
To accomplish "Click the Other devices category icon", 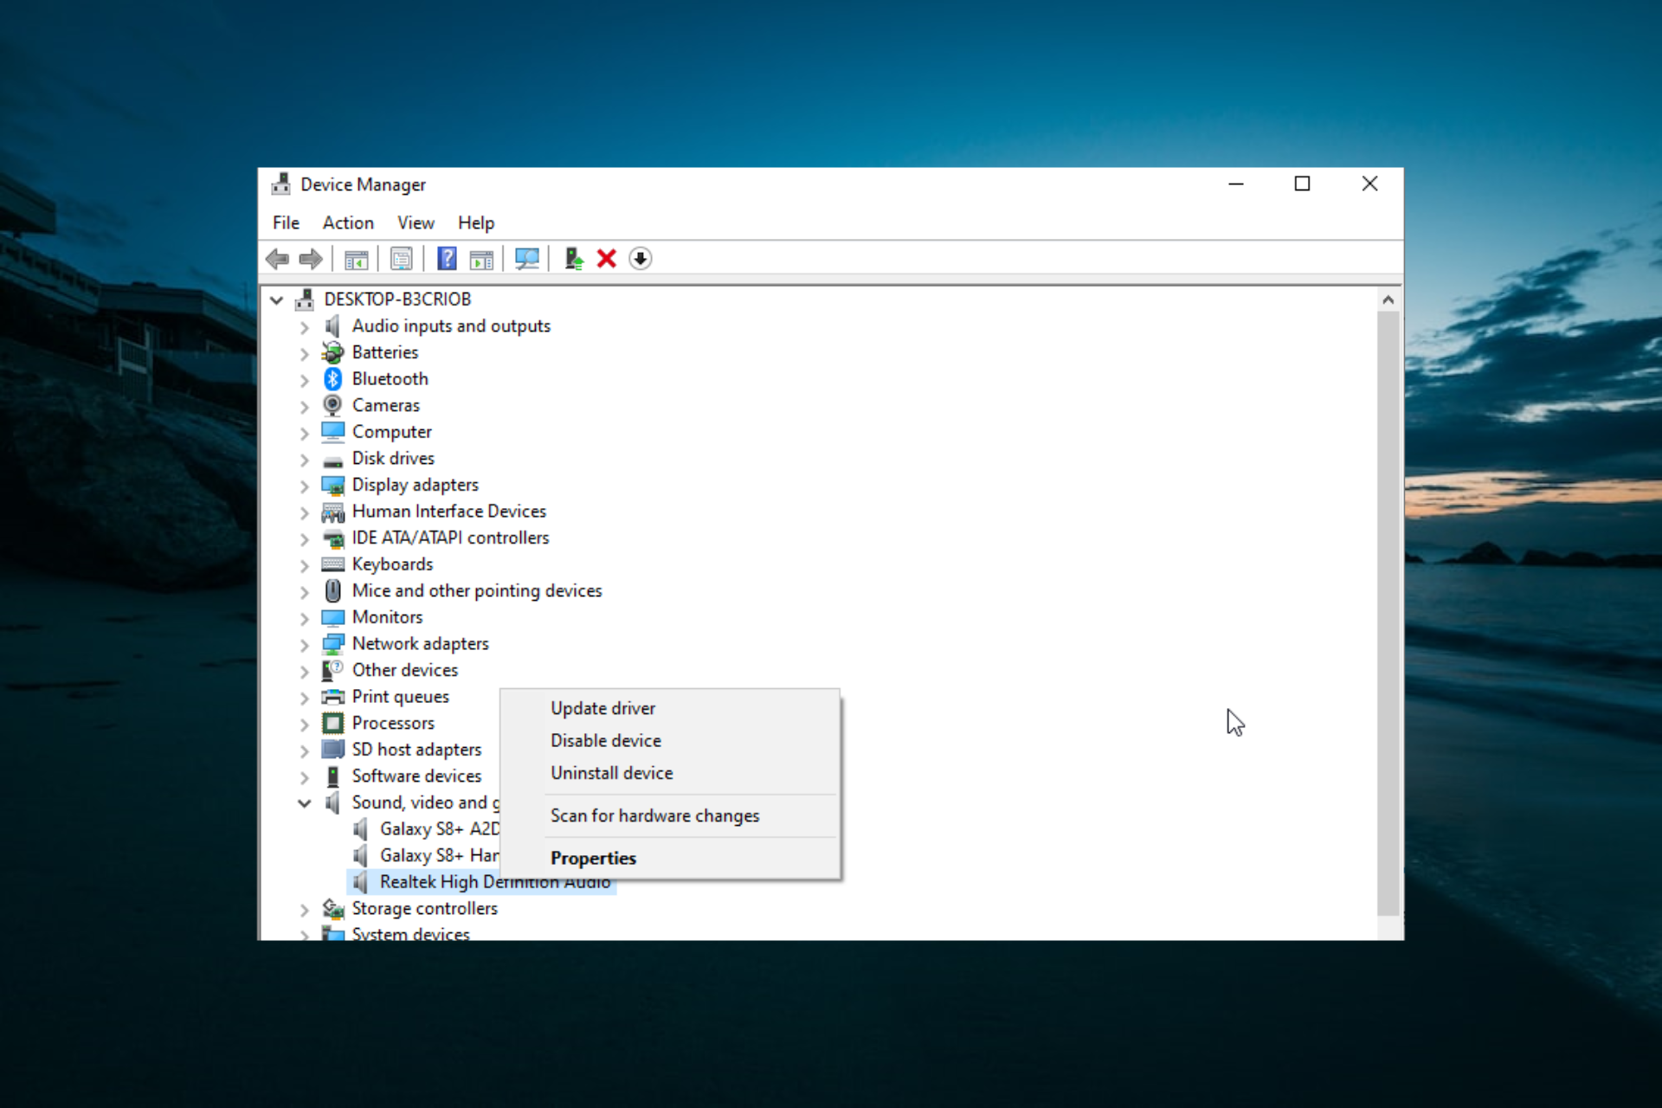I will pyautogui.click(x=332, y=670).
